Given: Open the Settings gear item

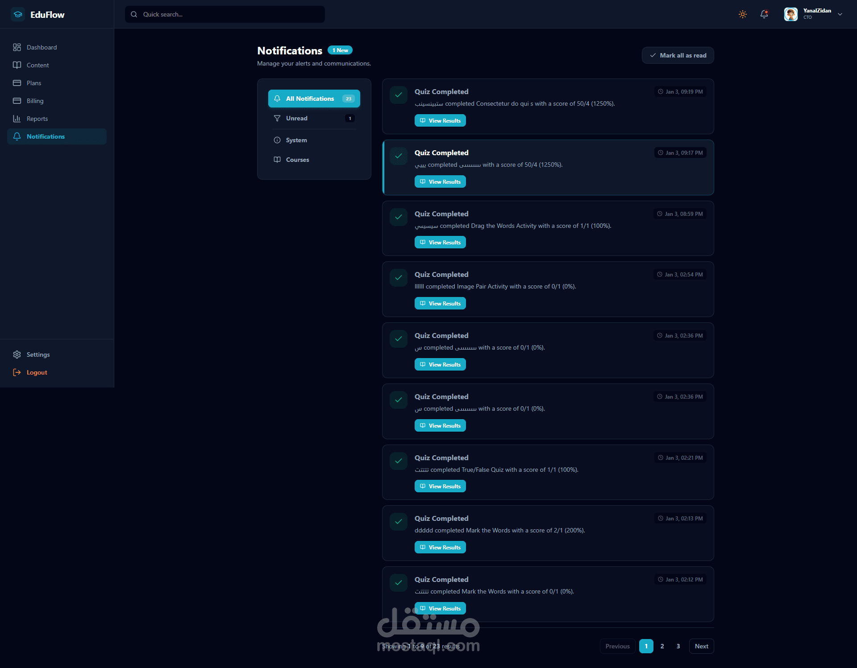Looking at the screenshot, I should point(38,355).
